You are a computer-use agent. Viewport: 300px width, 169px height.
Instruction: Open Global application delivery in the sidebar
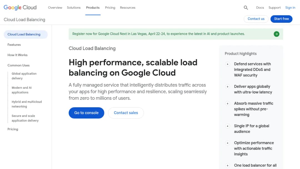[x=24, y=76]
